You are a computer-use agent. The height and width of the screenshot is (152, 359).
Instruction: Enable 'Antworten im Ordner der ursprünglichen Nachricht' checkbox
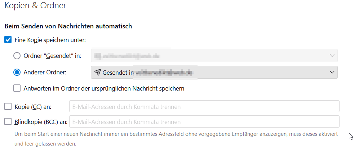[x=17, y=88]
